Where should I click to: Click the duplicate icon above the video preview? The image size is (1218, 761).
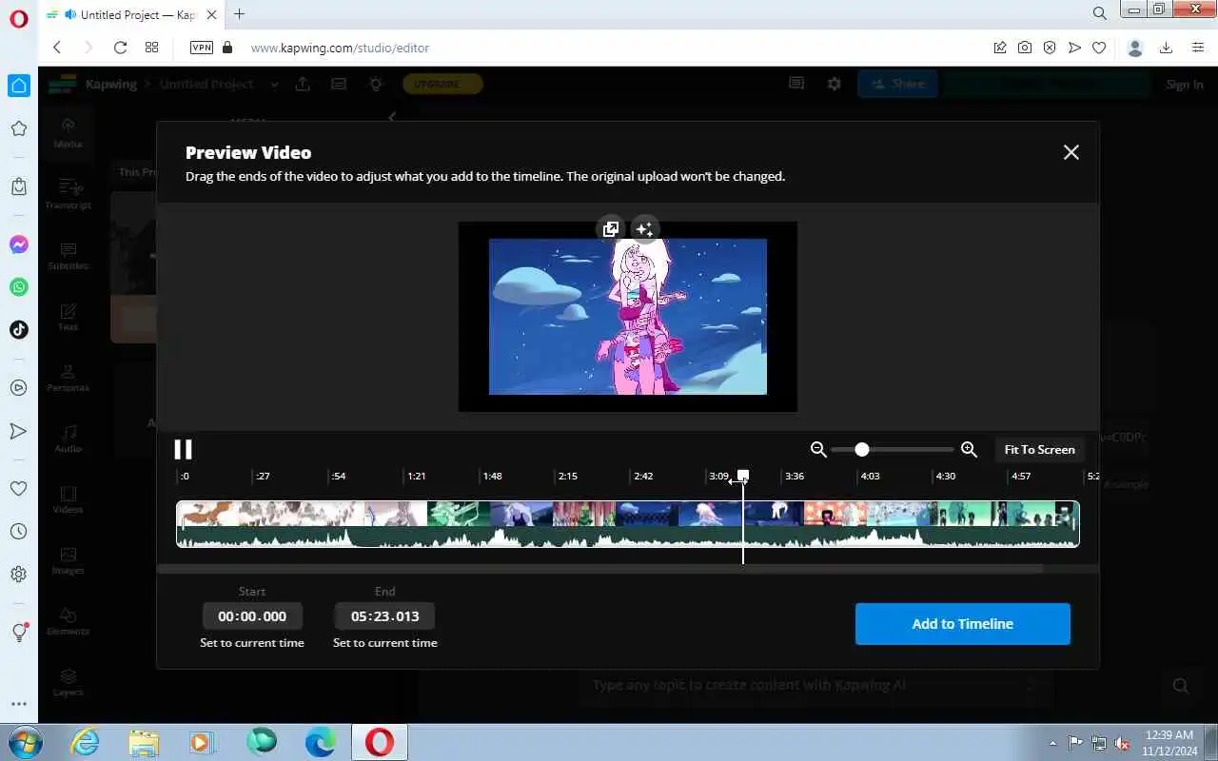(x=611, y=228)
